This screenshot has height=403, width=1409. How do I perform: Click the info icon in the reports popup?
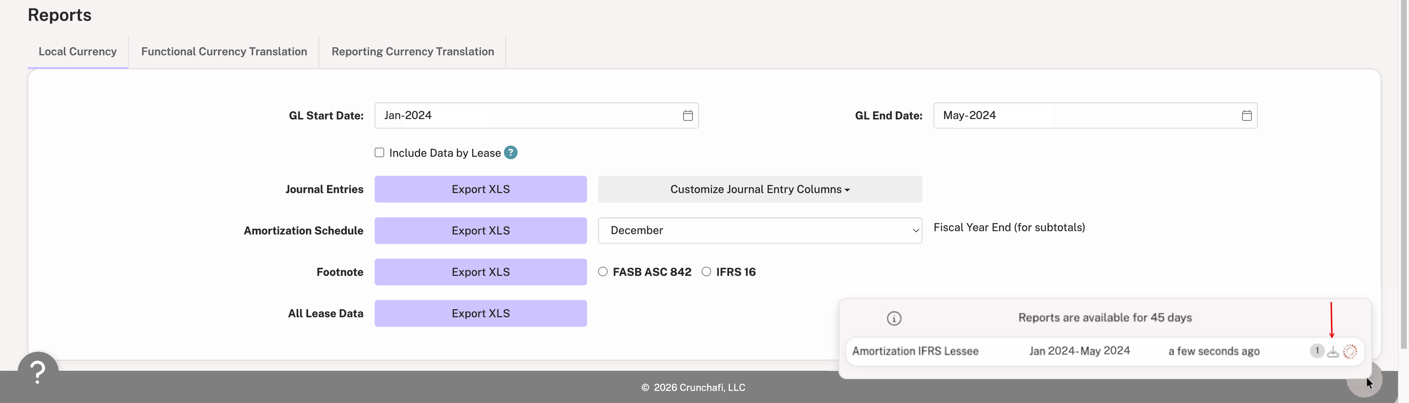click(x=894, y=318)
